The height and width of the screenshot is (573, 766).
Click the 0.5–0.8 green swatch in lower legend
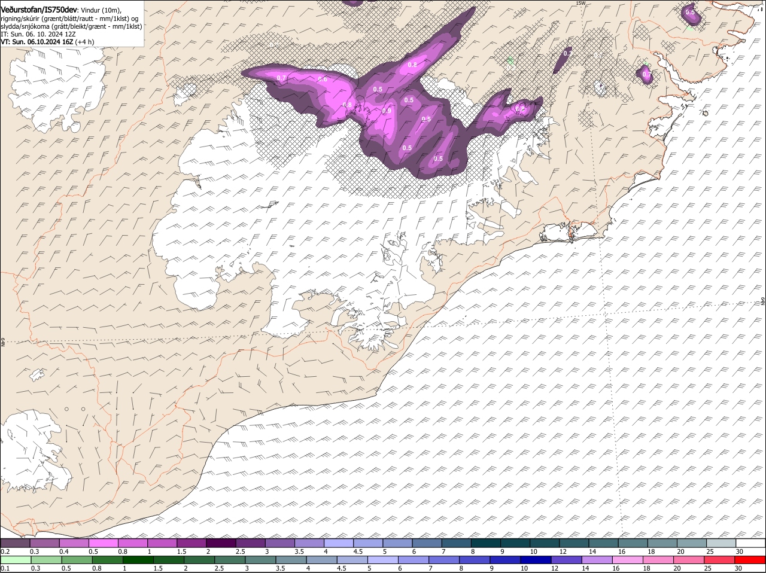[77, 560]
